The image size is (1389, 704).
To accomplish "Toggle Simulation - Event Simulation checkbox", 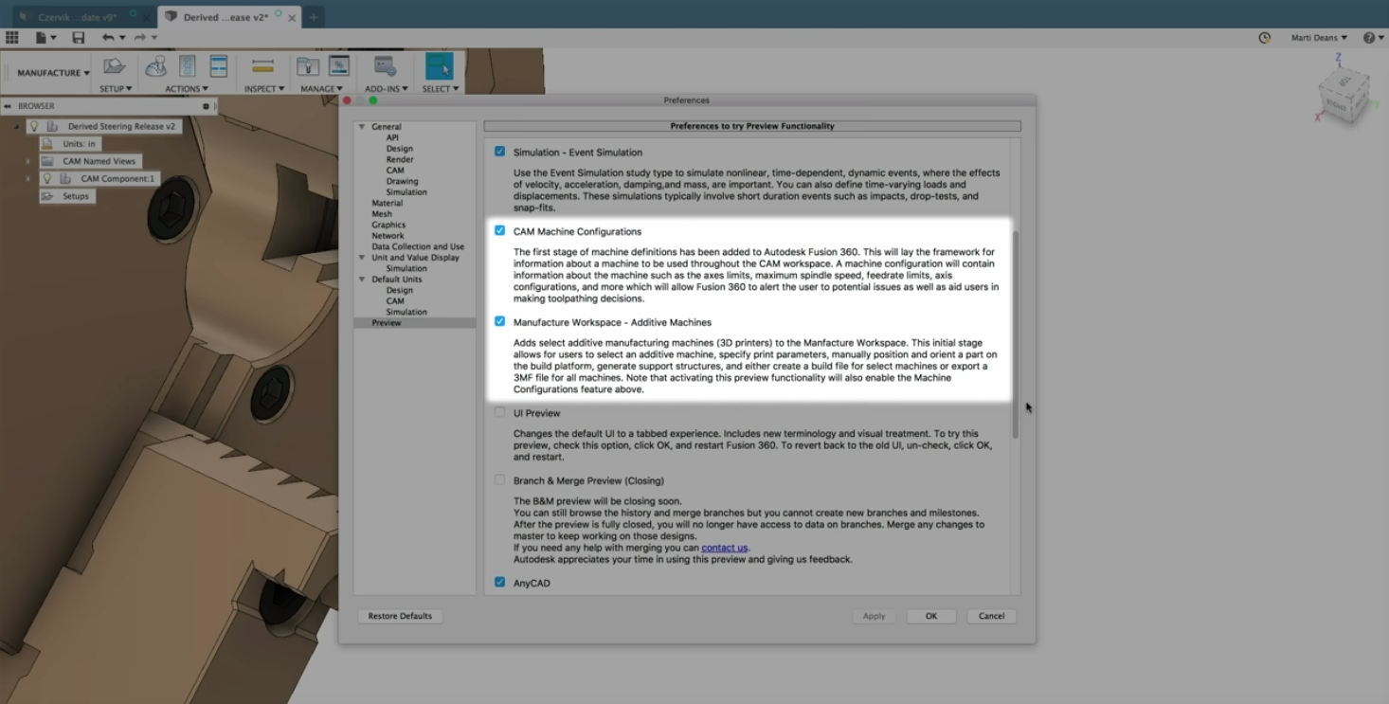I will coord(500,152).
